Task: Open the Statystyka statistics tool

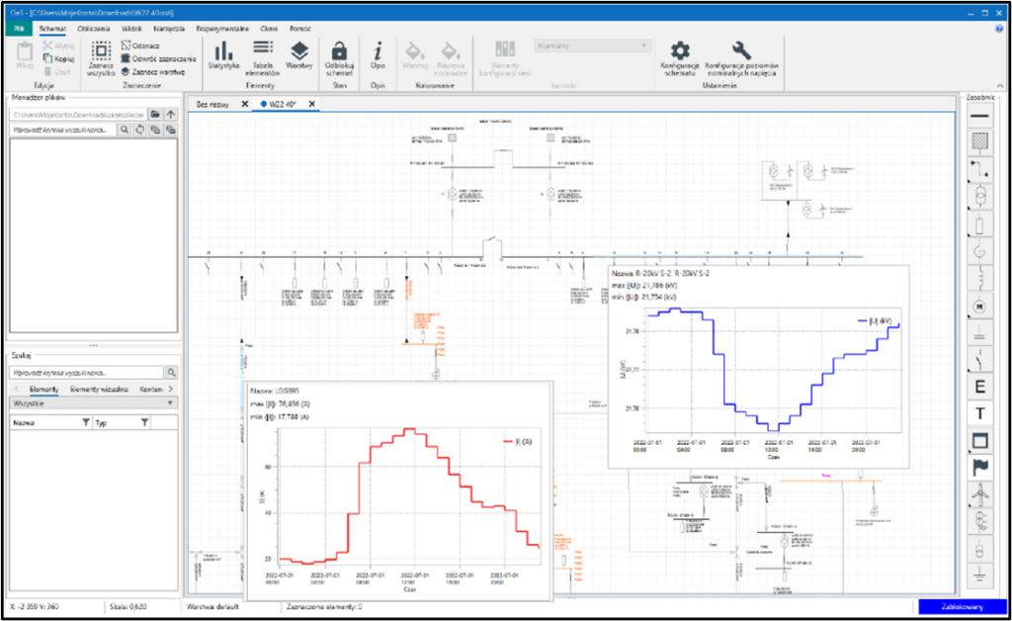Action: pyautogui.click(x=223, y=55)
